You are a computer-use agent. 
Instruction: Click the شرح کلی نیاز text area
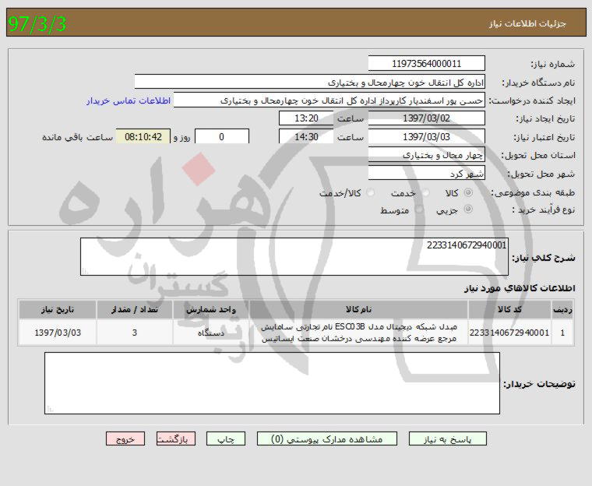tap(294, 257)
